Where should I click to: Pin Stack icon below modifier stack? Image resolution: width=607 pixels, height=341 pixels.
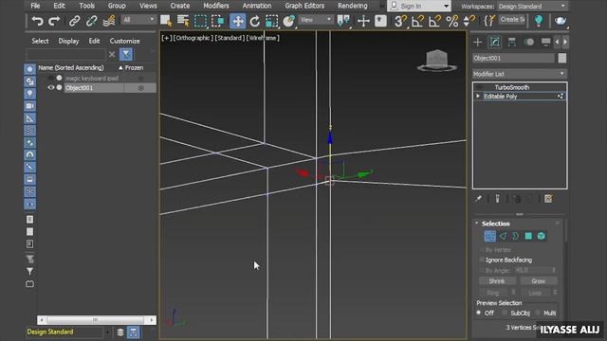(478, 199)
